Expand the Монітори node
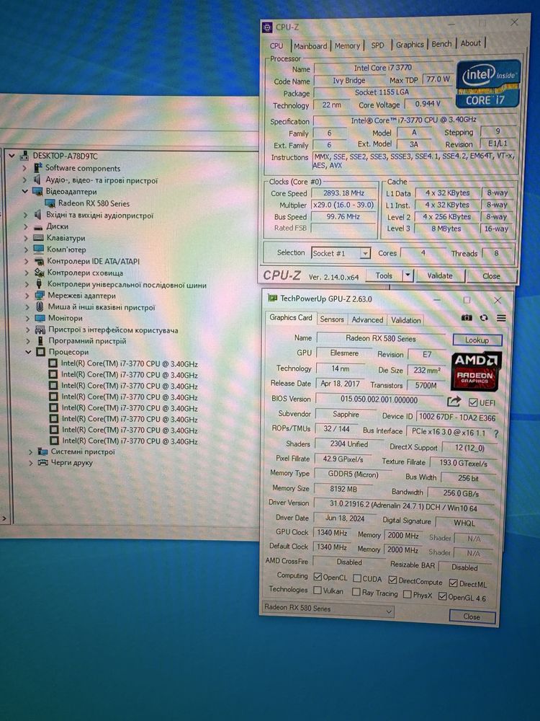The height and width of the screenshot is (721, 540). 27,318
